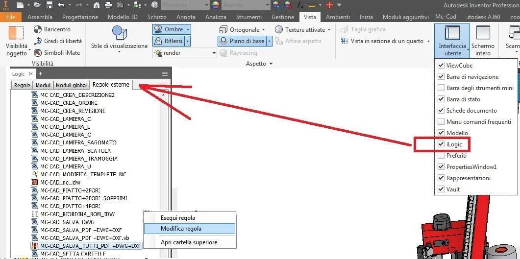Switch to the Regole esterne tab
The width and height of the screenshot is (520, 259).
point(111,84)
